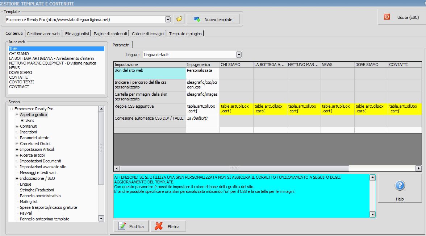This screenshot has height=236, width=426.
Task: Click yellow CSS cell under NEWS column
Action: [338, 109]
